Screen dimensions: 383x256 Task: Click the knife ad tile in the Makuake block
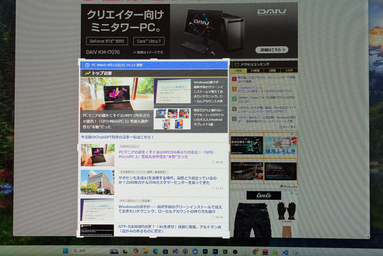coord(247,171)
